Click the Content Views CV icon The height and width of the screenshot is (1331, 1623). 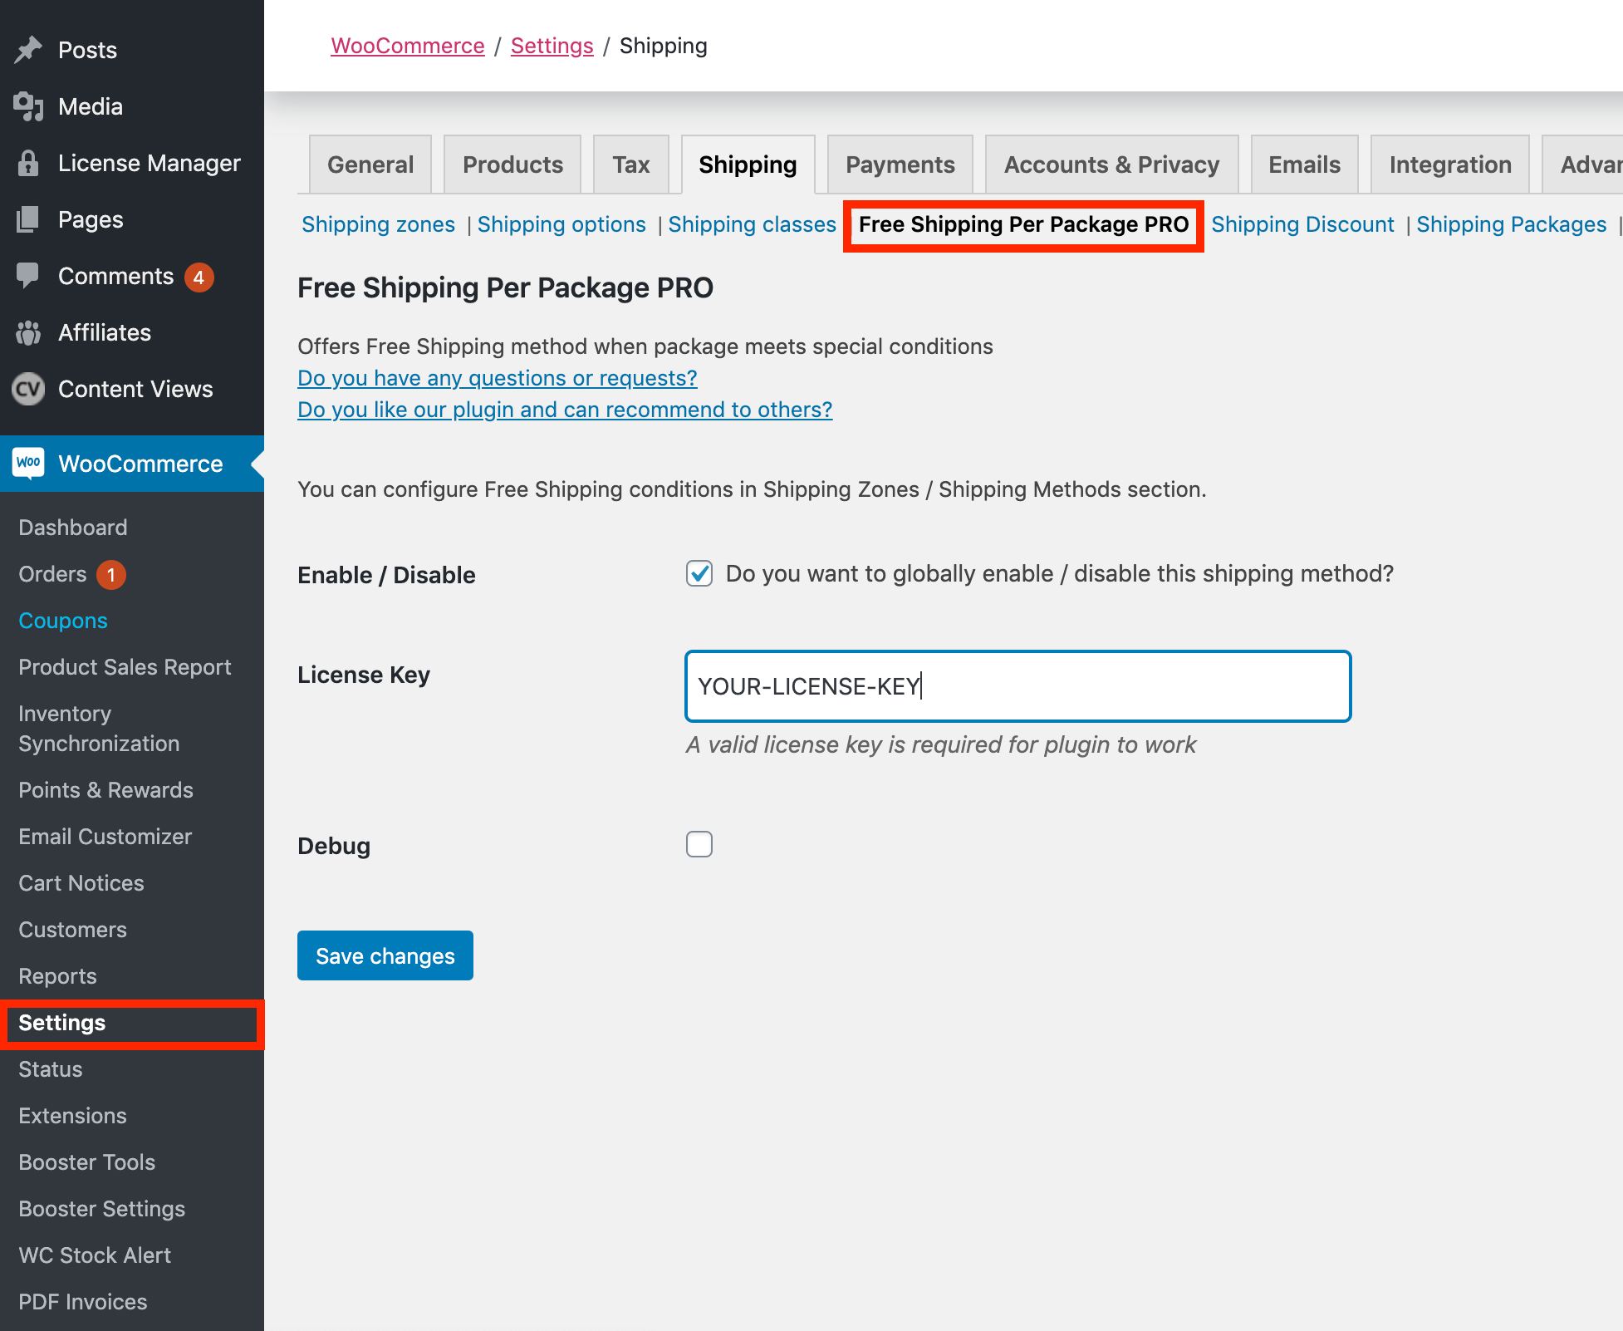(28, 389)
